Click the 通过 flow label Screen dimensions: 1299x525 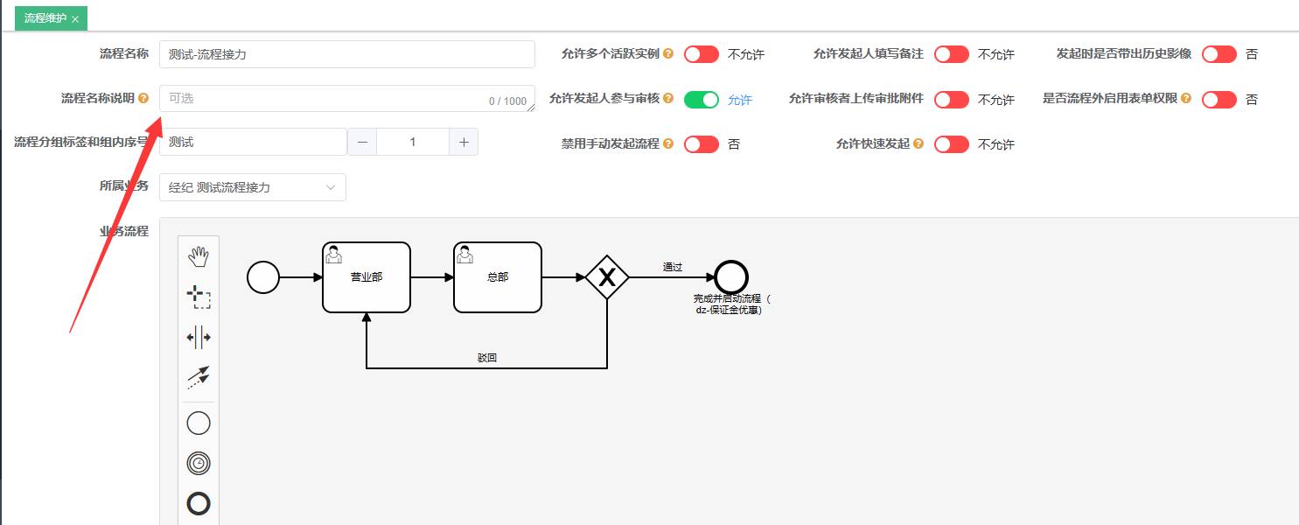672,267
